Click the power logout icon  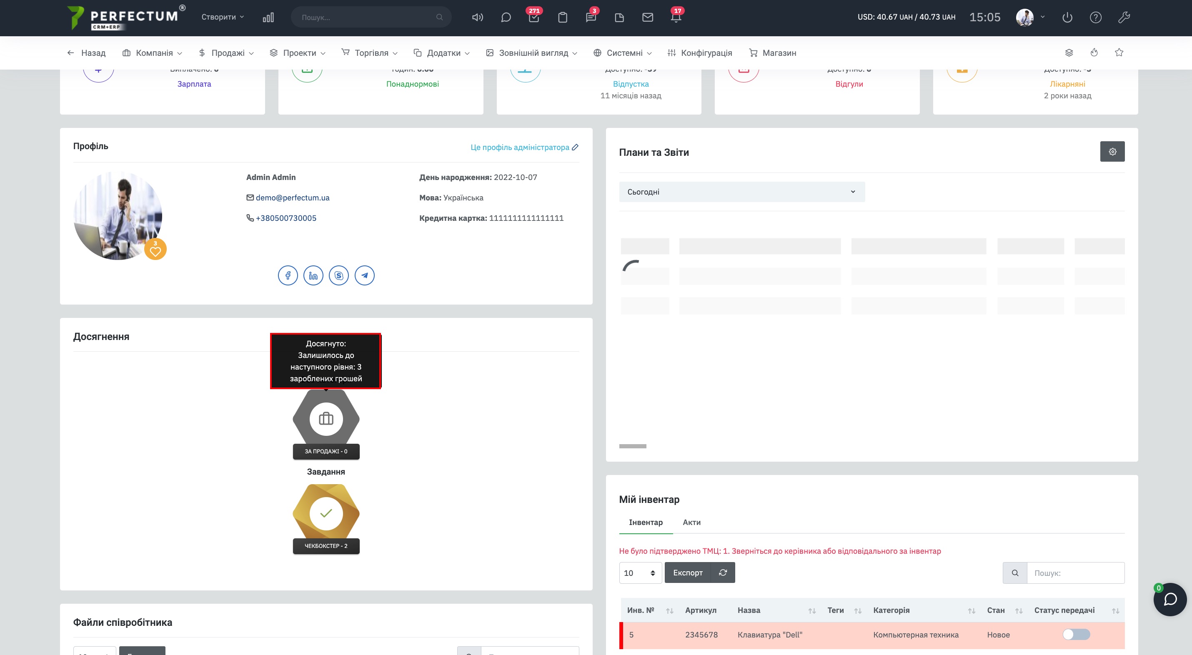click(1067, 17)
